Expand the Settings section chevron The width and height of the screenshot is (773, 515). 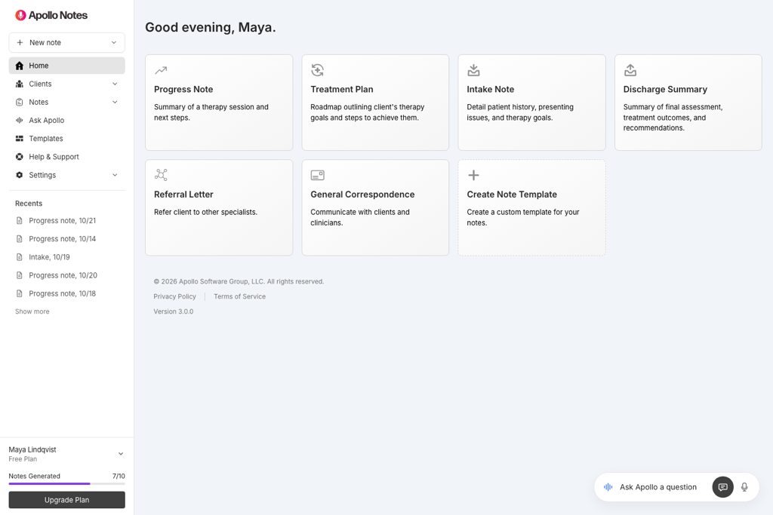[x=115, y=175]
